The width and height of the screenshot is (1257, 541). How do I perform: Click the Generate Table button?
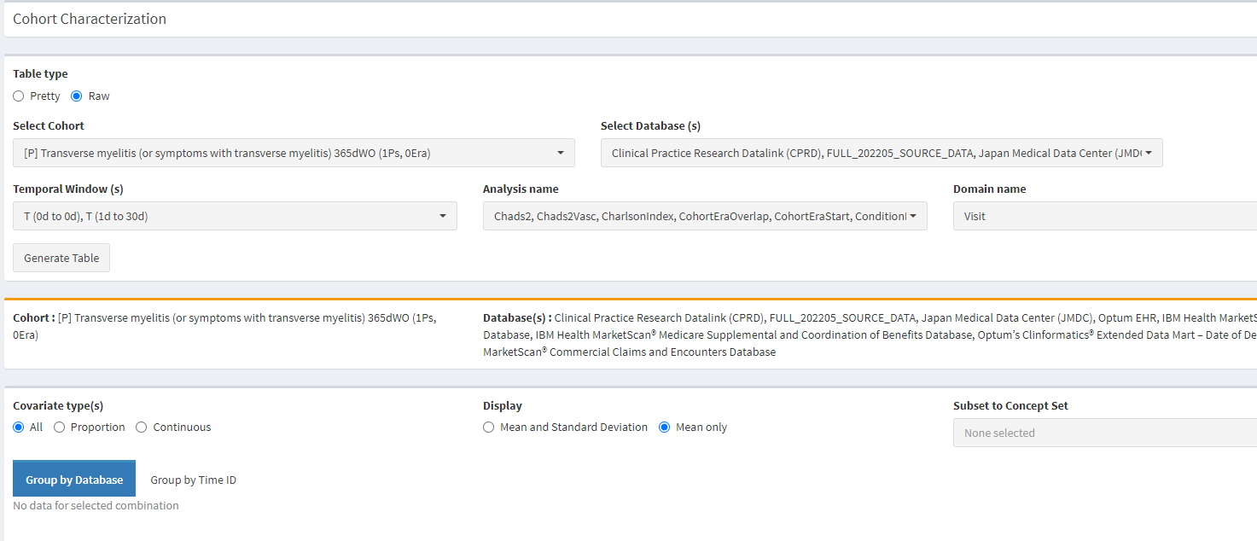[61, 257]
